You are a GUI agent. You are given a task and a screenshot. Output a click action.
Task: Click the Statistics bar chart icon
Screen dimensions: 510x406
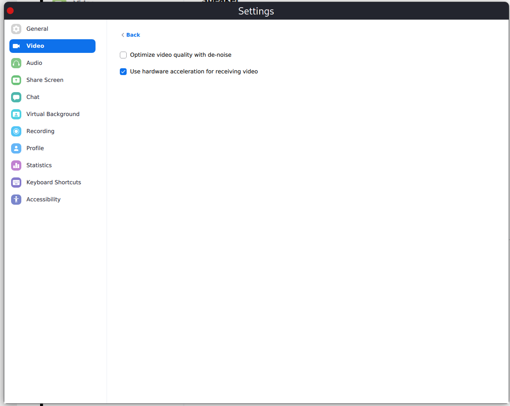(x=16, y=165)
